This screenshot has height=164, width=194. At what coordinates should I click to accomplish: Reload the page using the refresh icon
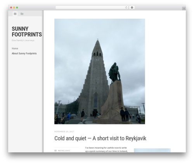click(x=126, y=8)
